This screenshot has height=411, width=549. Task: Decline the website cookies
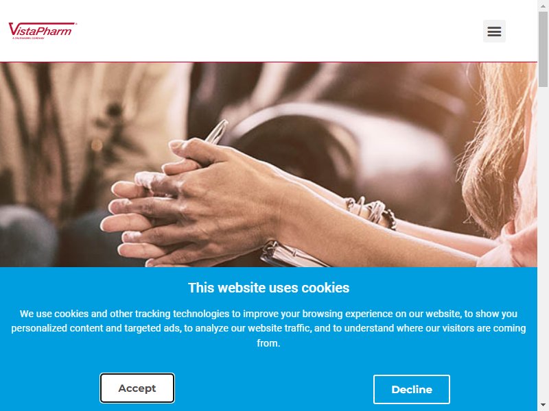tap(411, 389)
